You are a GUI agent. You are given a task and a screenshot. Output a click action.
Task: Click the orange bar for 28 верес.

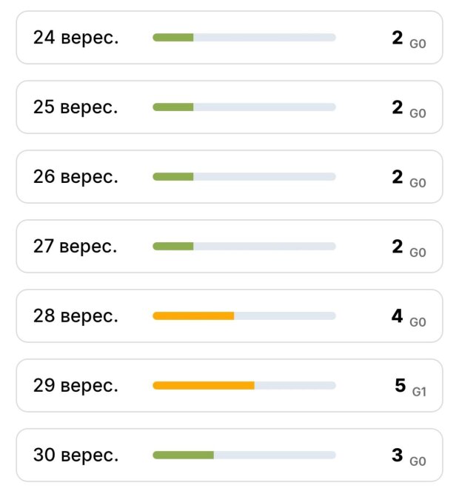click(x=193, y=316)
